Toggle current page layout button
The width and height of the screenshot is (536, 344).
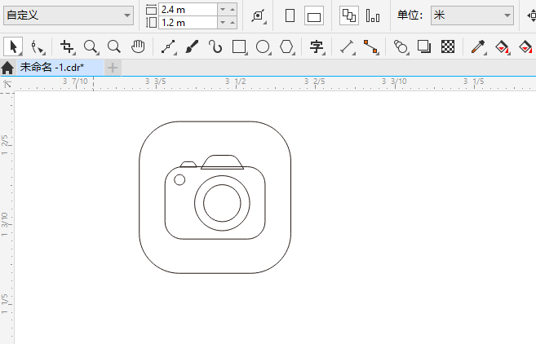coord(373,15)
